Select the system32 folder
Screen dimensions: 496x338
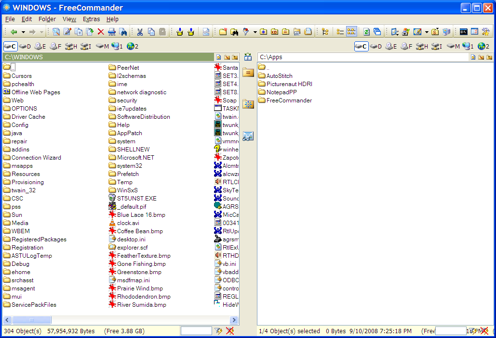coord(125,166)
